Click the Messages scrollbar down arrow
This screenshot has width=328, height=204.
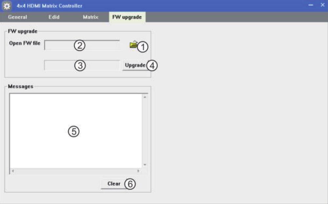145,165
